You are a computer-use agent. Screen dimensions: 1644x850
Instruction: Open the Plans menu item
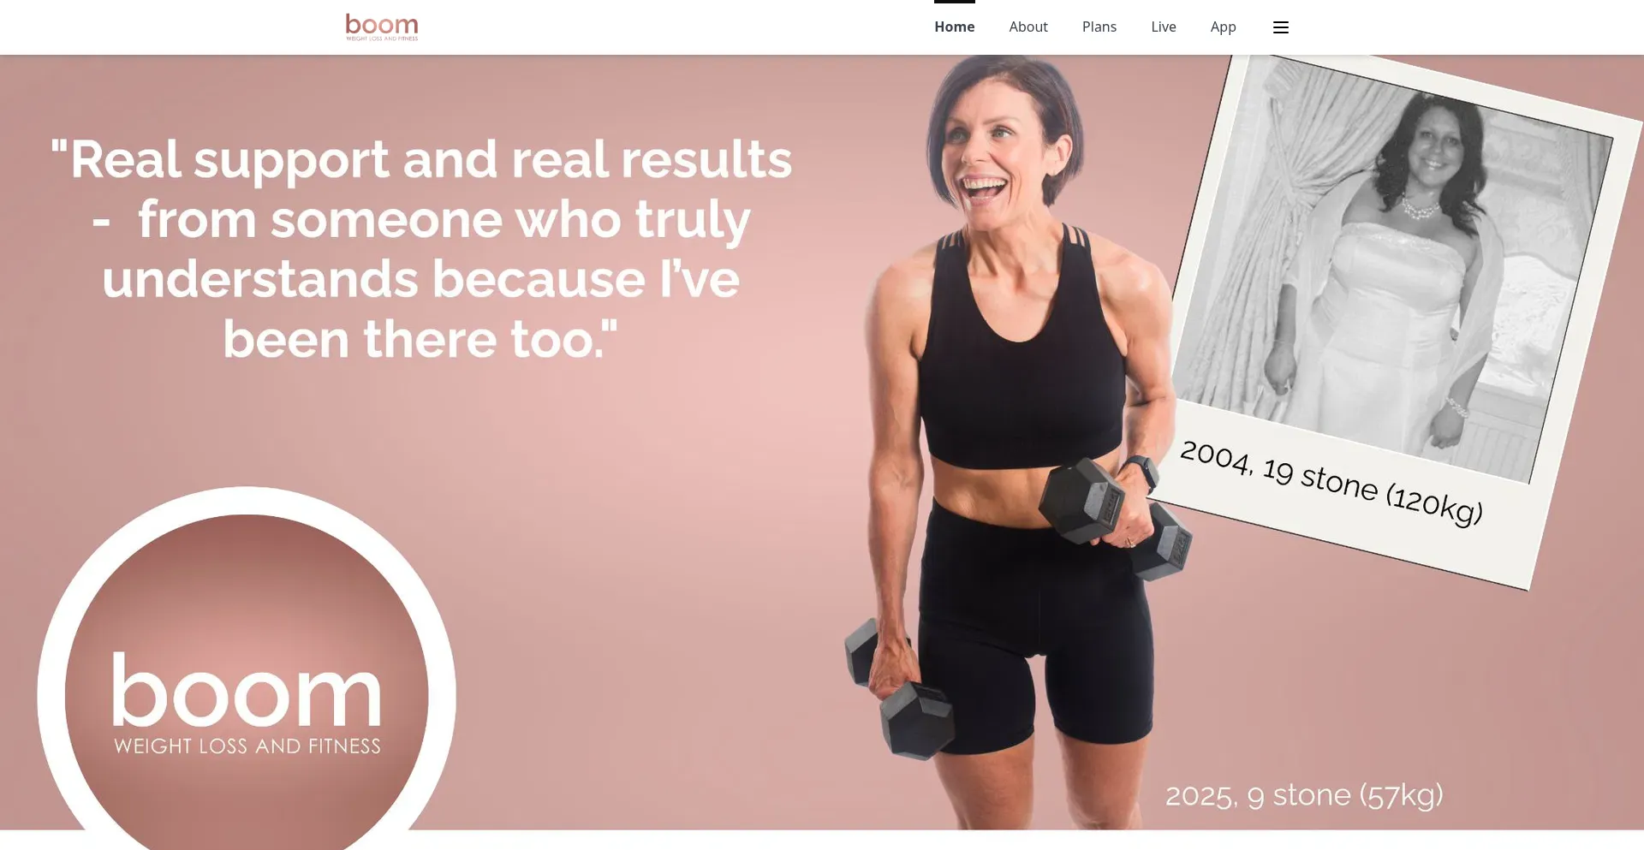[1099, 27]
